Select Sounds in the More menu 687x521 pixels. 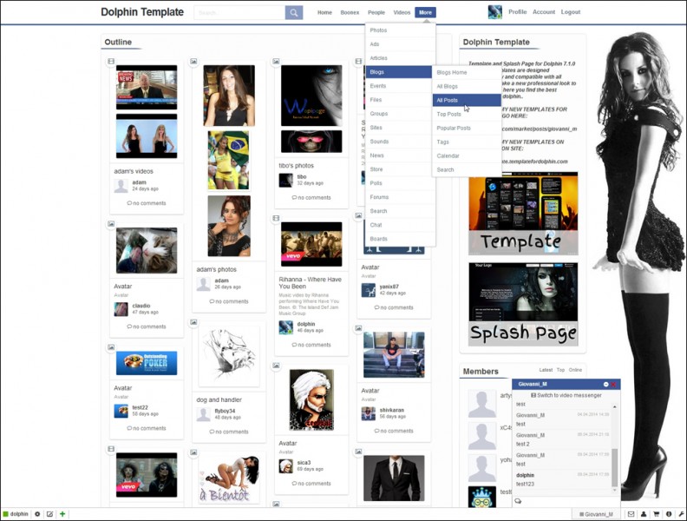(x=400, y=142)
